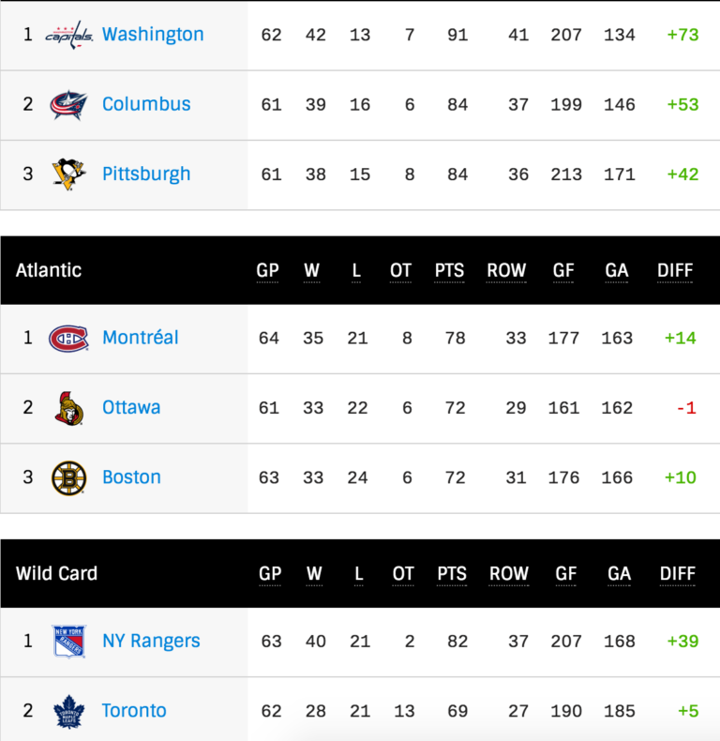Open the Toronto team link
The image size is (720, 741).
[134, 711]
